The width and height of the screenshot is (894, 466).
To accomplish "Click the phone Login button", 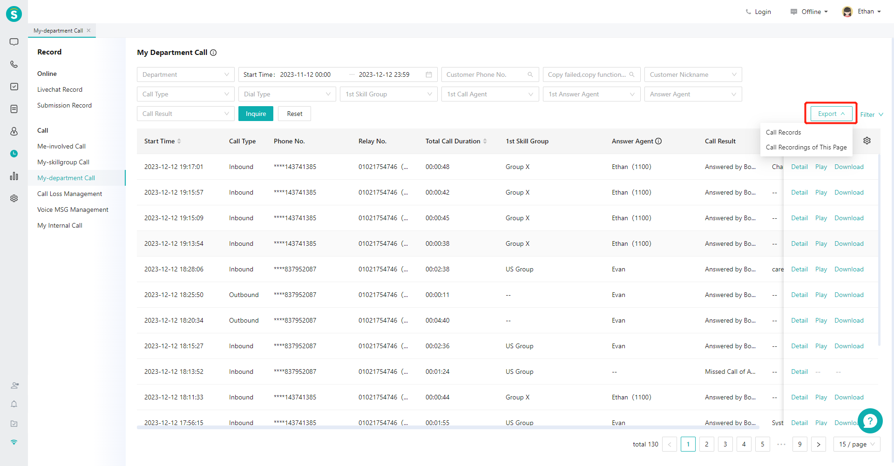I will pos(758,12).
